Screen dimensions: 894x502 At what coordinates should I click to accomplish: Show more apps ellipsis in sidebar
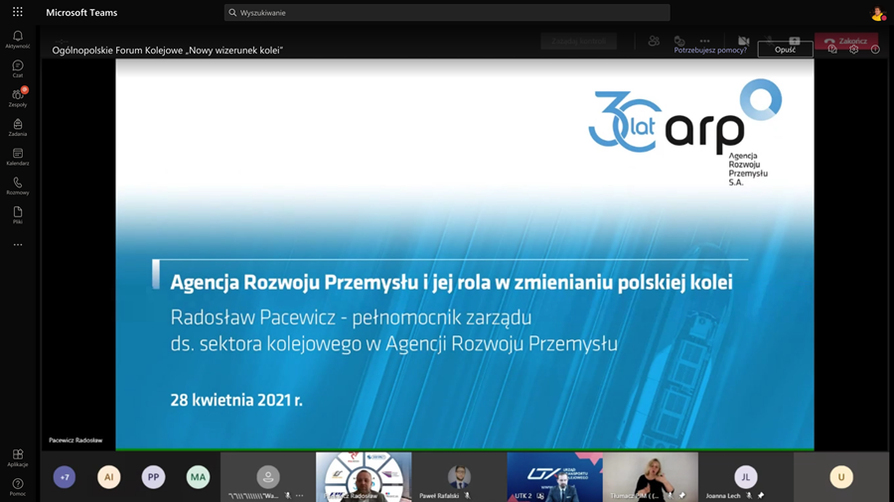18,245
